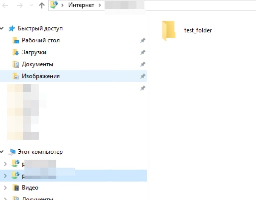Click pin icon next to Документы
Viewport: 256px width, 200px height.
pos(143,64)
